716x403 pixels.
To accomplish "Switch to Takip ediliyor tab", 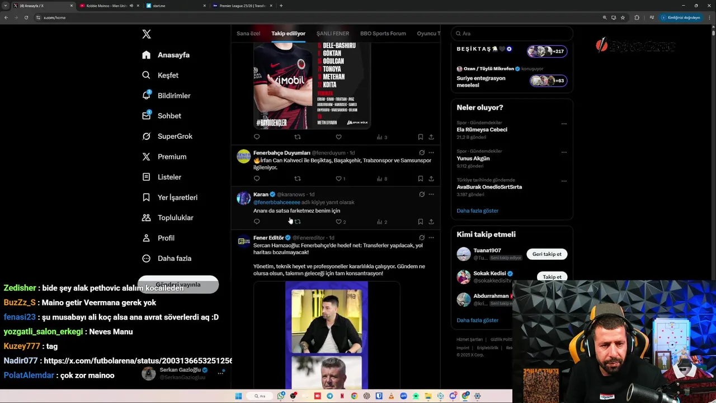I will pyautogui.click(x=289, y=34).
